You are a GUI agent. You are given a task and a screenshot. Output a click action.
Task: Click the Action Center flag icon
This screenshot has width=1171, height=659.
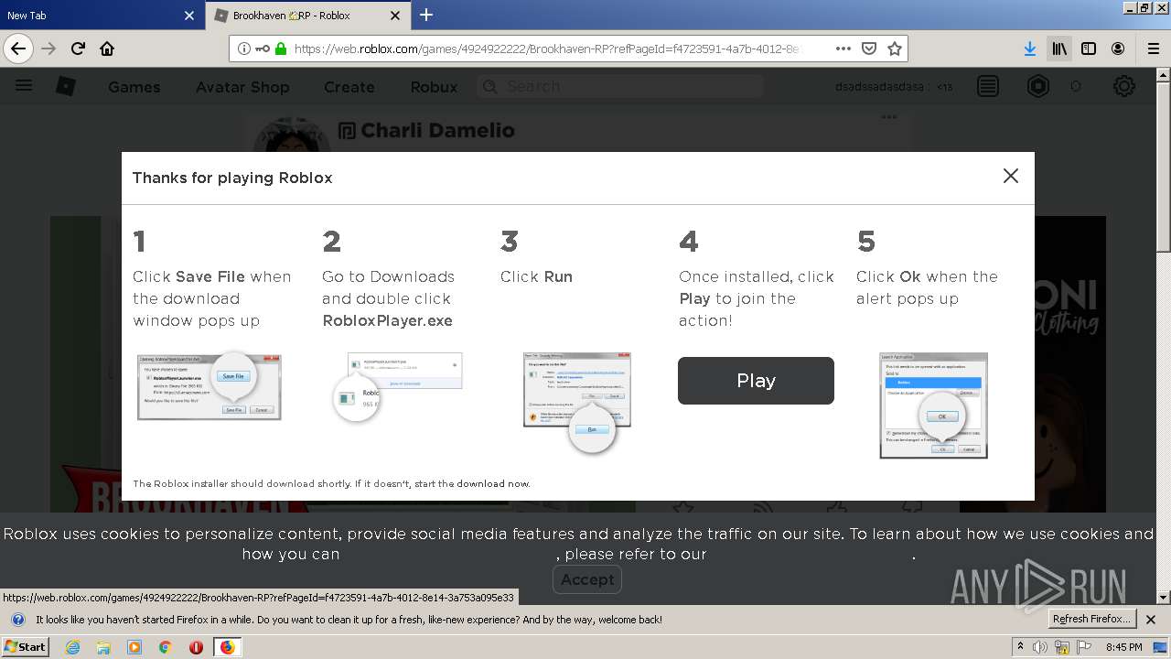[1082, 647]
